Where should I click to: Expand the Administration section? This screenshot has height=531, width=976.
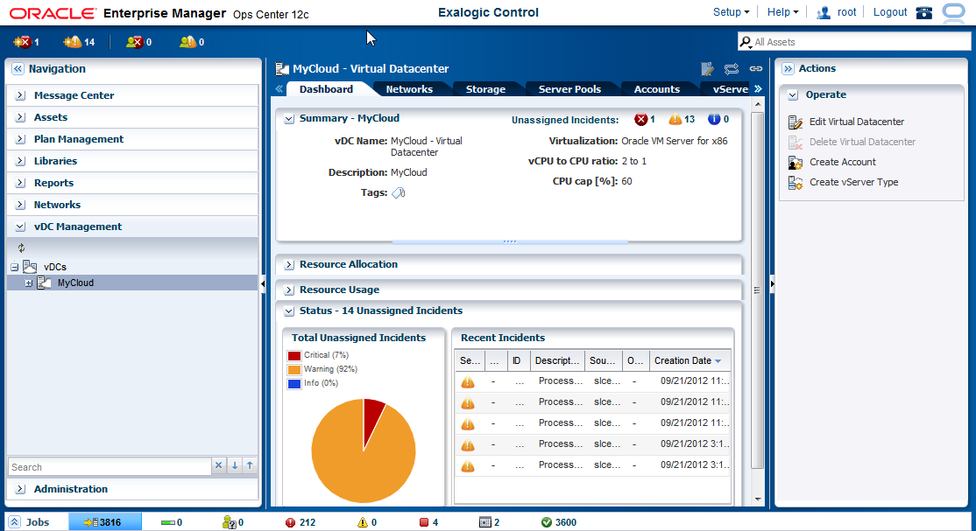[x=20, y=489]
